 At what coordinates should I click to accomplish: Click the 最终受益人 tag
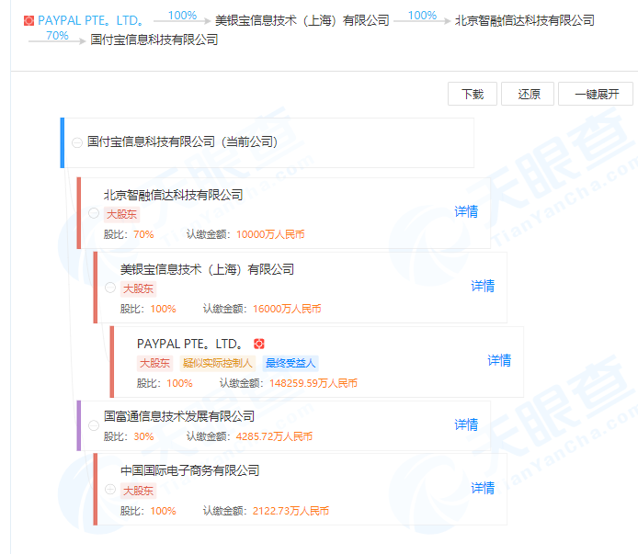coord(291,363)
